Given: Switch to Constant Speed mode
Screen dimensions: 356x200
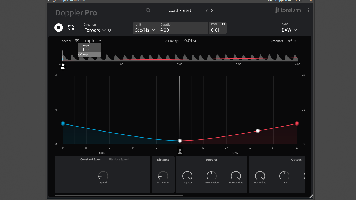Looking at the screenshot, I should (x=91, y=159).
